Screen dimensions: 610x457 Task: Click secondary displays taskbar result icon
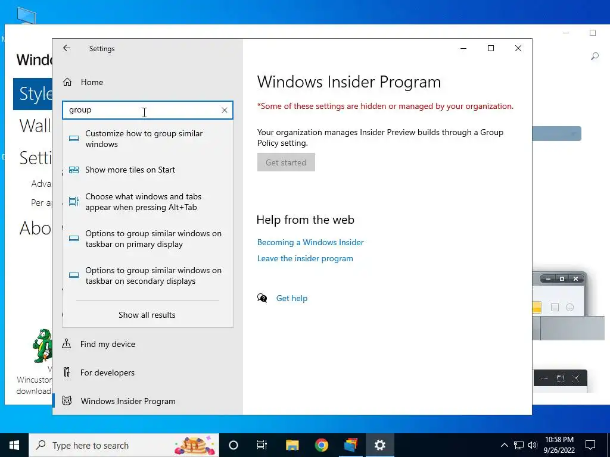coord(74,276)
